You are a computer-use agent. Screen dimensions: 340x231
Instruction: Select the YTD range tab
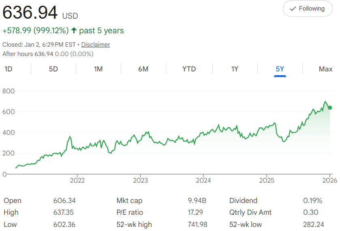[x=189, y=69]
